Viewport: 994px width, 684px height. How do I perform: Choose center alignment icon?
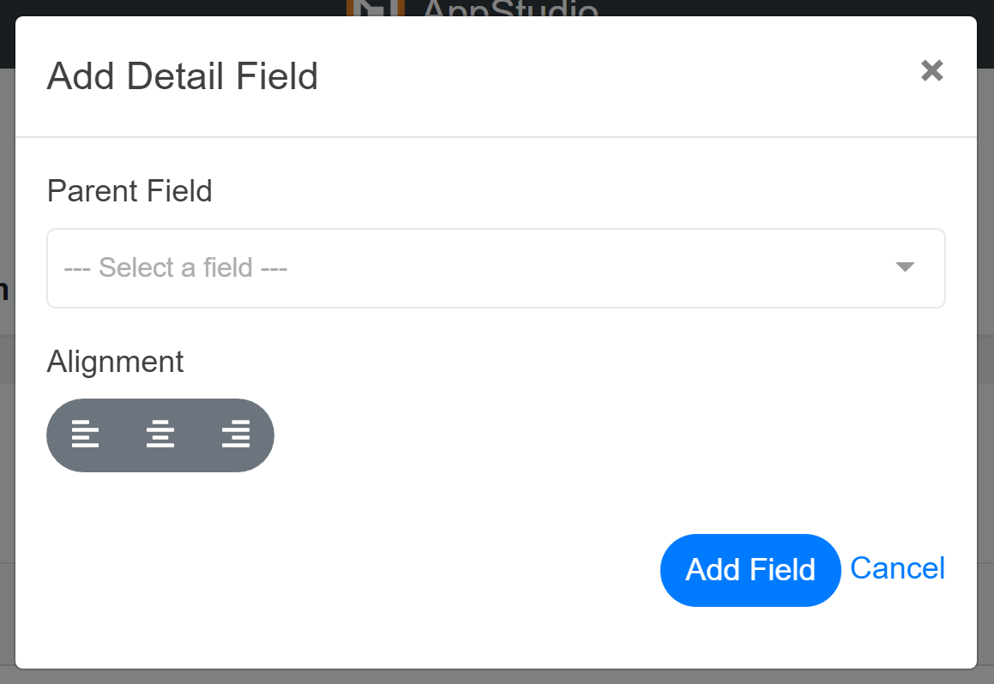coord(160,435)
